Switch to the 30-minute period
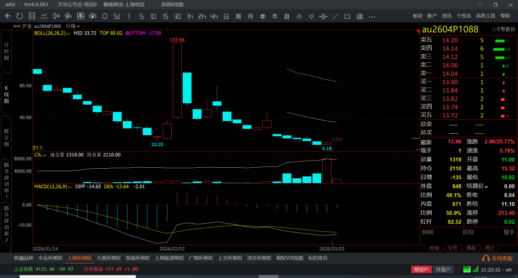 [177, 16]
